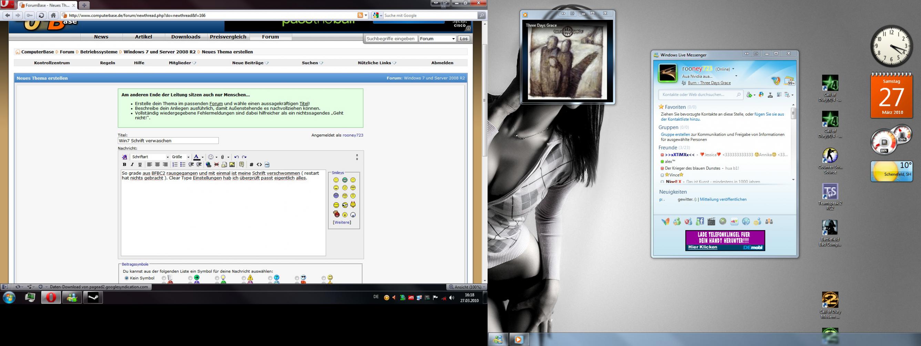Viewport: 921px width, 346px height.
Task: Toggle bold formatting in the editor
Action: point(124,165)
